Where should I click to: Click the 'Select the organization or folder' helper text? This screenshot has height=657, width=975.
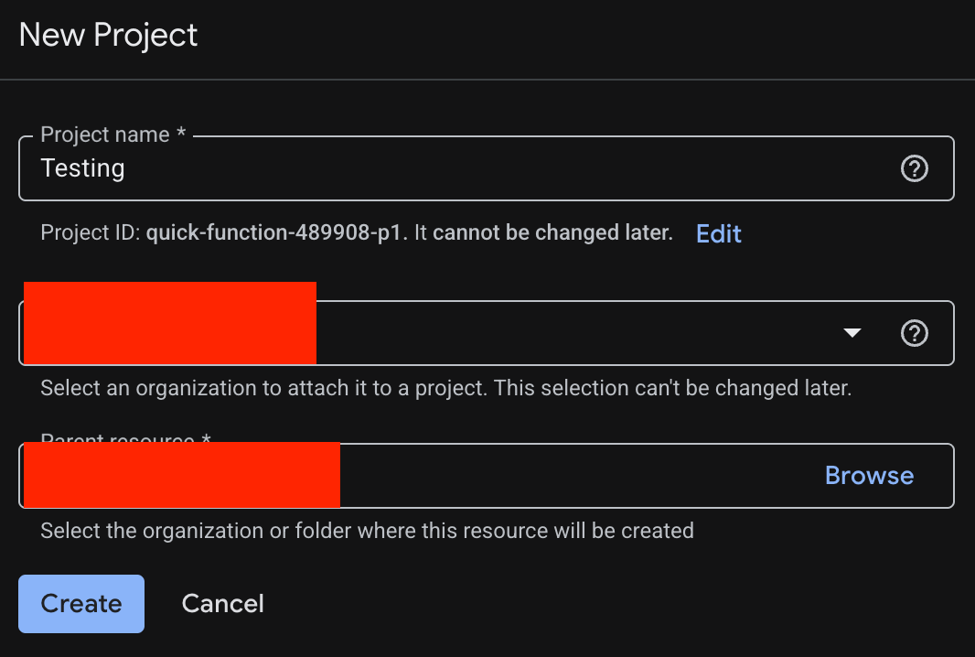tap(367, 531)
